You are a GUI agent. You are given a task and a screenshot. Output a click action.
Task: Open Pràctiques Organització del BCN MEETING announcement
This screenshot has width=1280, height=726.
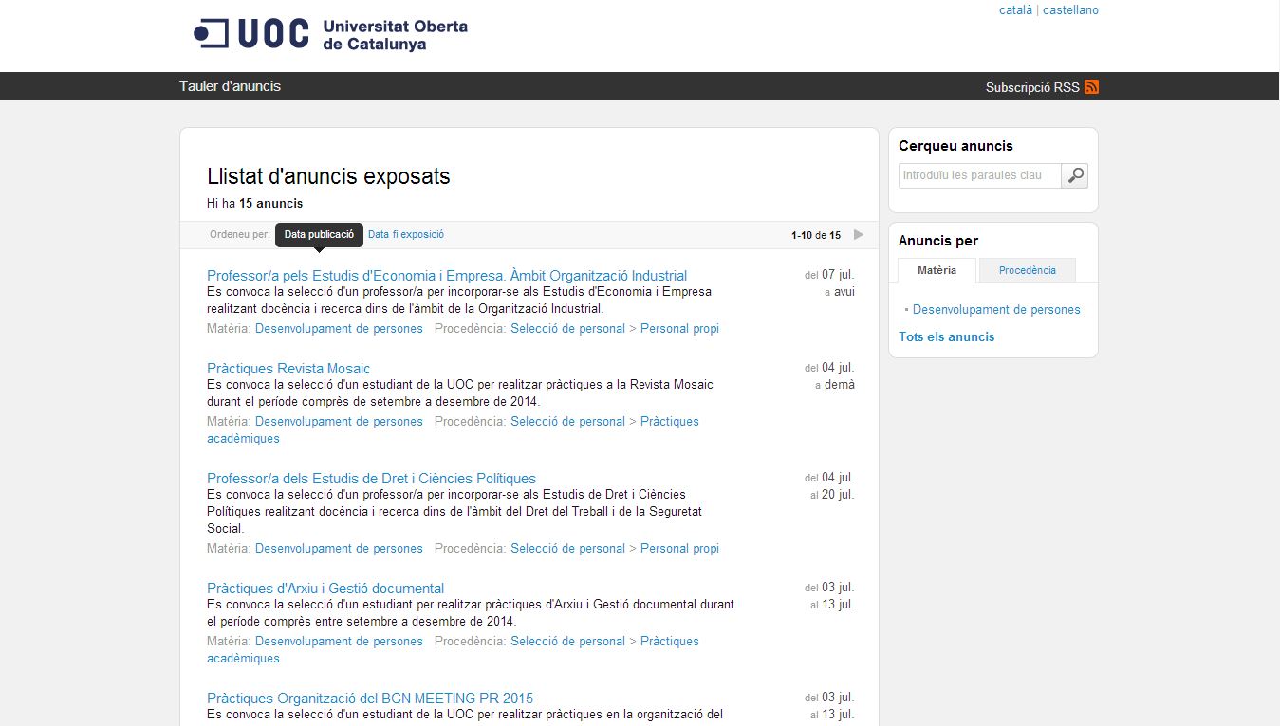(x=370, y=699)
